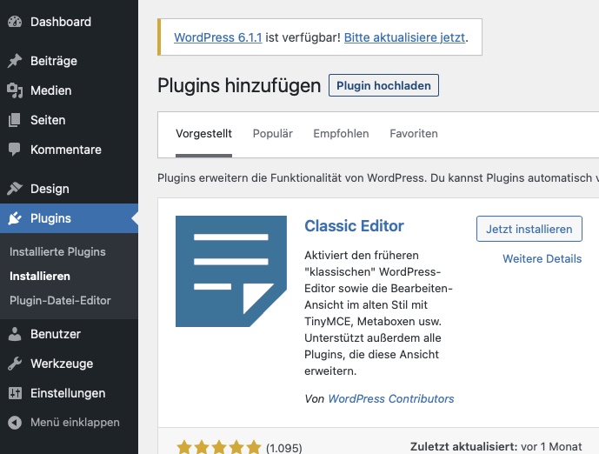599x454 pixels.
Task: Click the Seiten pages icon
Action: (15, 120)
